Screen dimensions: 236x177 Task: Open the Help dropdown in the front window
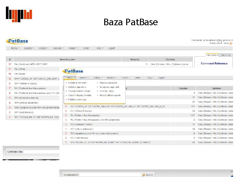(x=150, y=78)
